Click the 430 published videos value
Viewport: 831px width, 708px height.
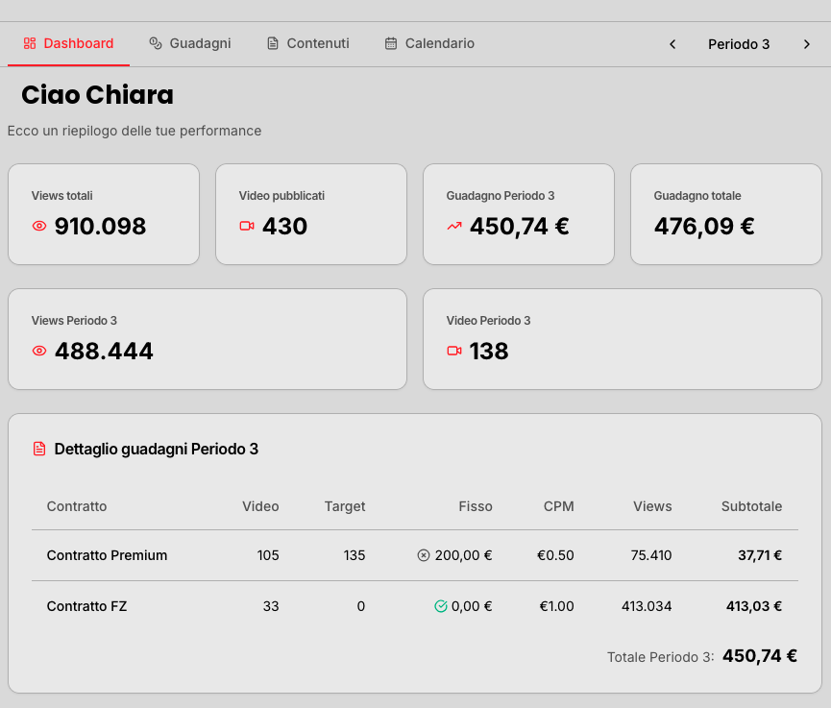tap(284, 227)
